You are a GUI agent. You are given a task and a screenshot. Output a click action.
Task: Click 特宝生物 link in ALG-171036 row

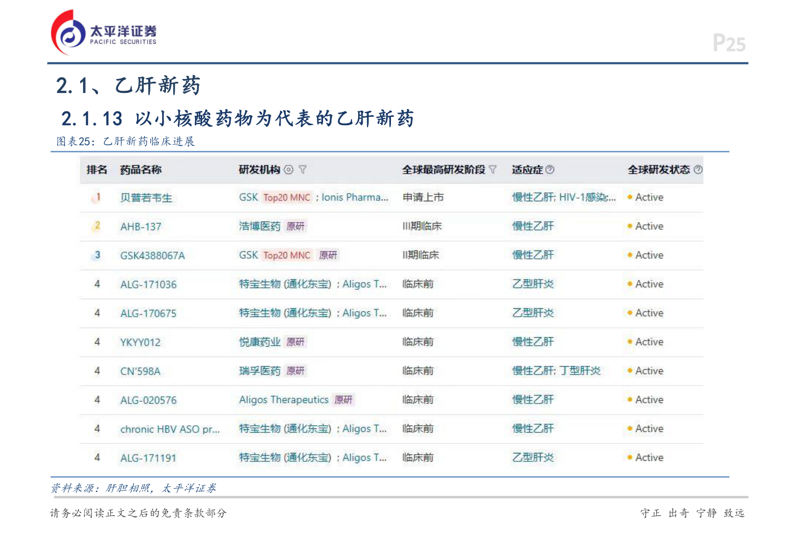tap(285, 284)
